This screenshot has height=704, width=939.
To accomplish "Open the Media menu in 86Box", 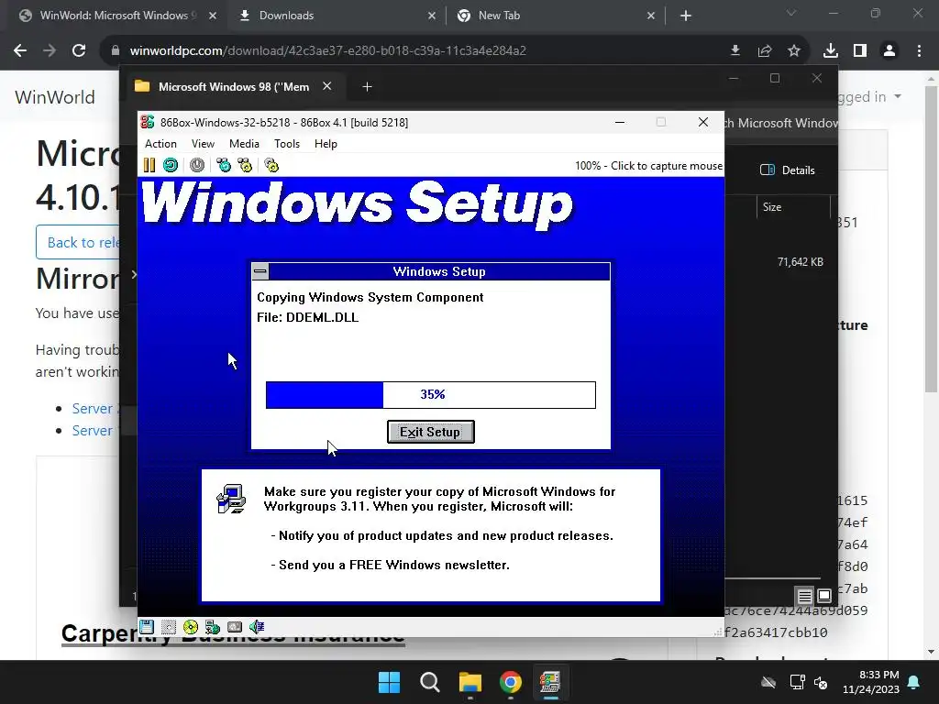I will pos(244,144).
